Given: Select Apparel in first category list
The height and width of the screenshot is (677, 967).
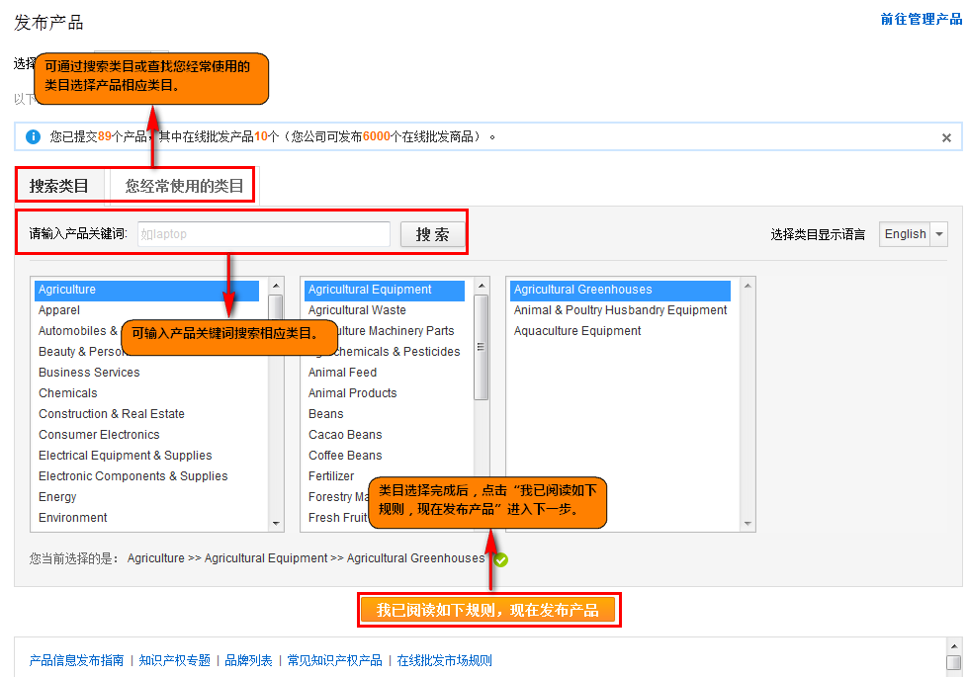Looking at the screenshot, I should 59,310.
